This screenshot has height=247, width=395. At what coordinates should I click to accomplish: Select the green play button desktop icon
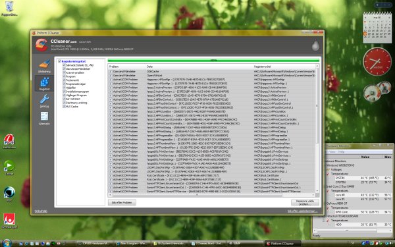tap(9, 167)
